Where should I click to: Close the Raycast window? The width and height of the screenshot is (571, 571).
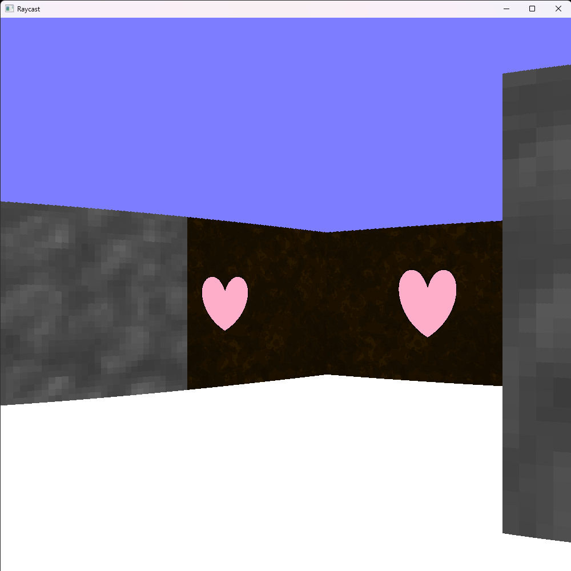(558, 9)
